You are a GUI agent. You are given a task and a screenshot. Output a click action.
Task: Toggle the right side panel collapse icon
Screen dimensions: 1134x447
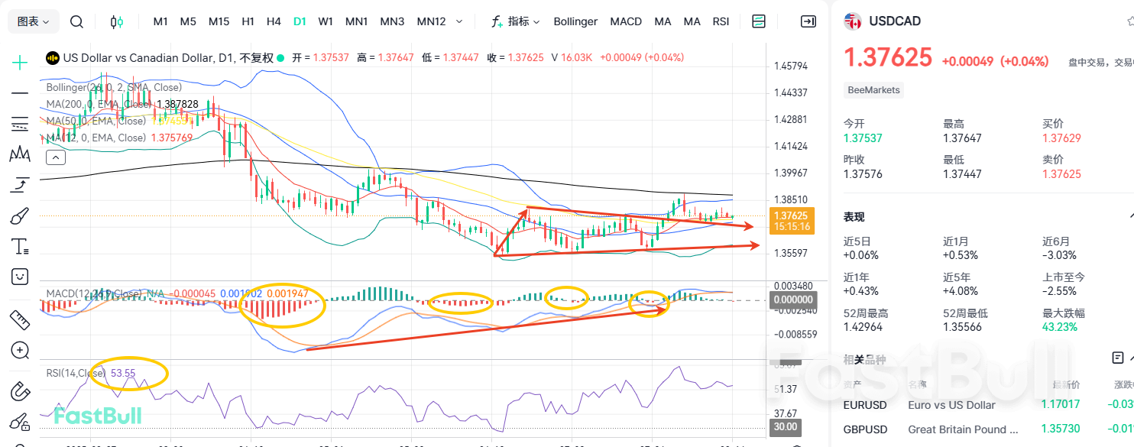click(x=808, y=21)
